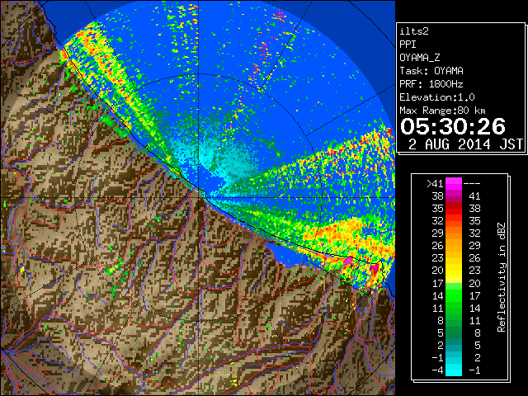
Task: Click the '---' legend label
Action: point(472,183)
